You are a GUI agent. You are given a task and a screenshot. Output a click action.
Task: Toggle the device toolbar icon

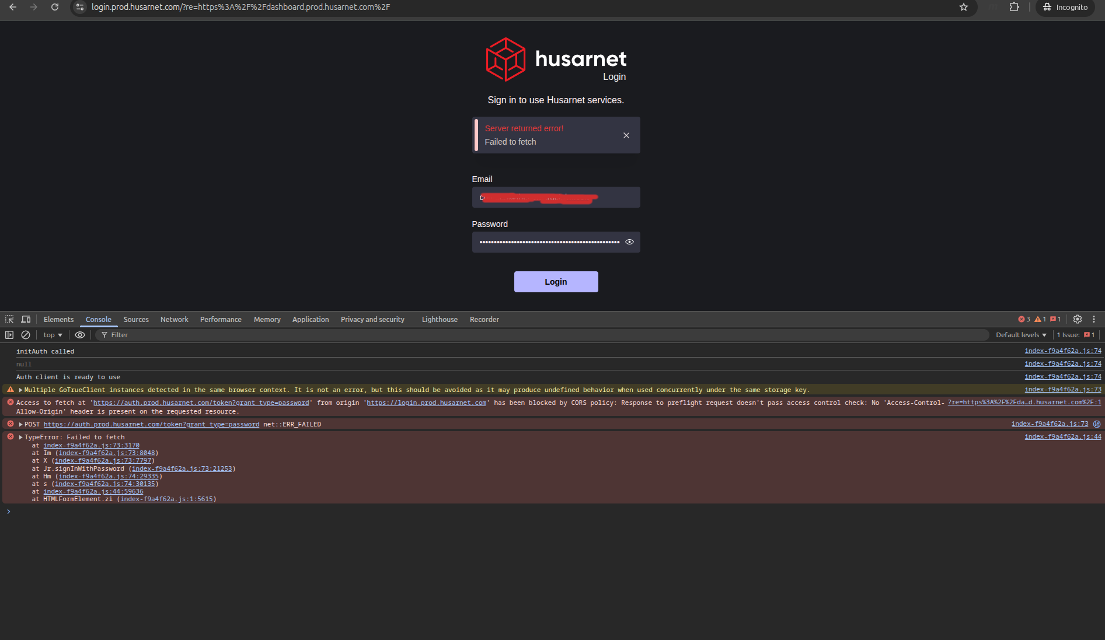(26, 319)
